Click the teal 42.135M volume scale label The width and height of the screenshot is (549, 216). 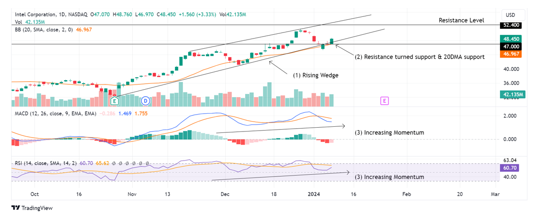click(513, 94)
